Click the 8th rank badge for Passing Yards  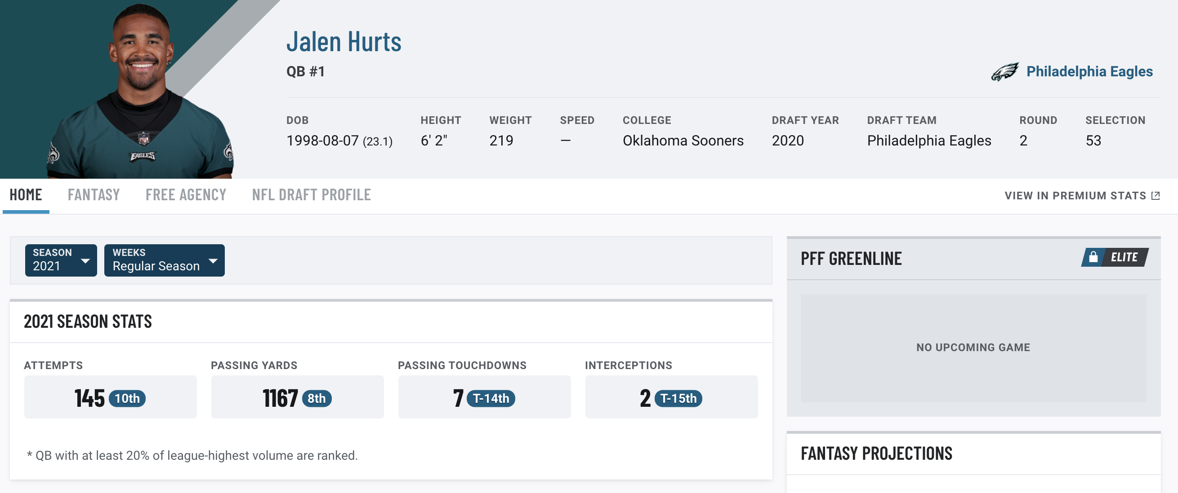(x=317, y=399)
